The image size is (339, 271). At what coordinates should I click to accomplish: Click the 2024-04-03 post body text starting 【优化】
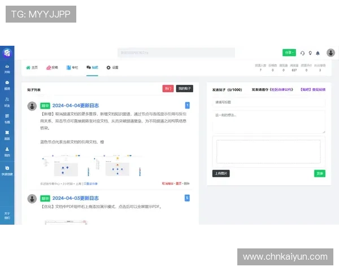click(x=101, y=207)
